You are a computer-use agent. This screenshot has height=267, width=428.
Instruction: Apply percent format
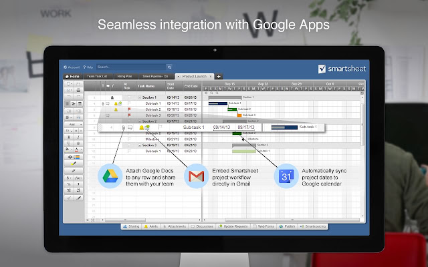[x=69, y=184]
